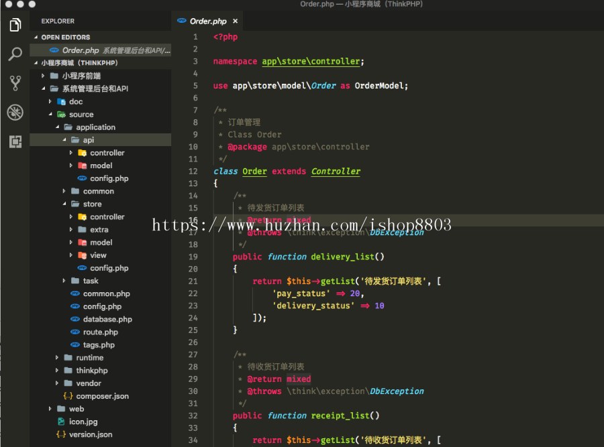Click the 'pay_status' key on line 22
This screenshot has height=447, width=604.
(x=301, y=294)
